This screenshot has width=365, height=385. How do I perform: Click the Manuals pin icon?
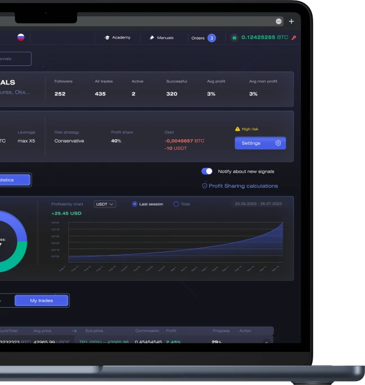click(152, 38)
